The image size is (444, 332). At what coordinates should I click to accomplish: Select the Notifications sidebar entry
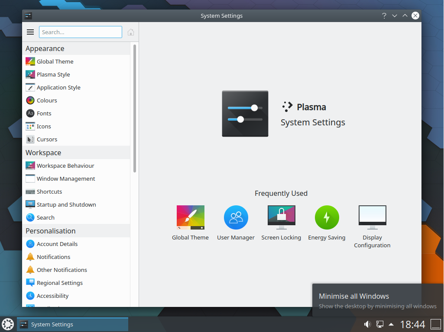[76, 257]
